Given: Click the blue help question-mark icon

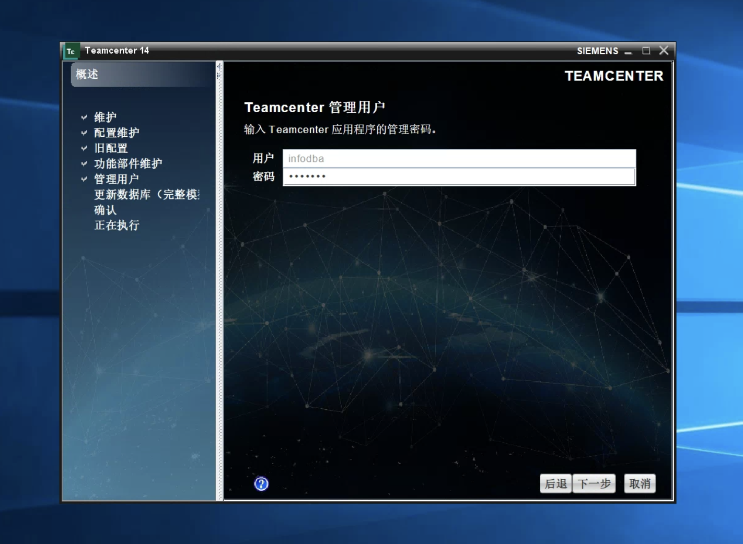Looking at the screenshot, I should coord(261,484).
